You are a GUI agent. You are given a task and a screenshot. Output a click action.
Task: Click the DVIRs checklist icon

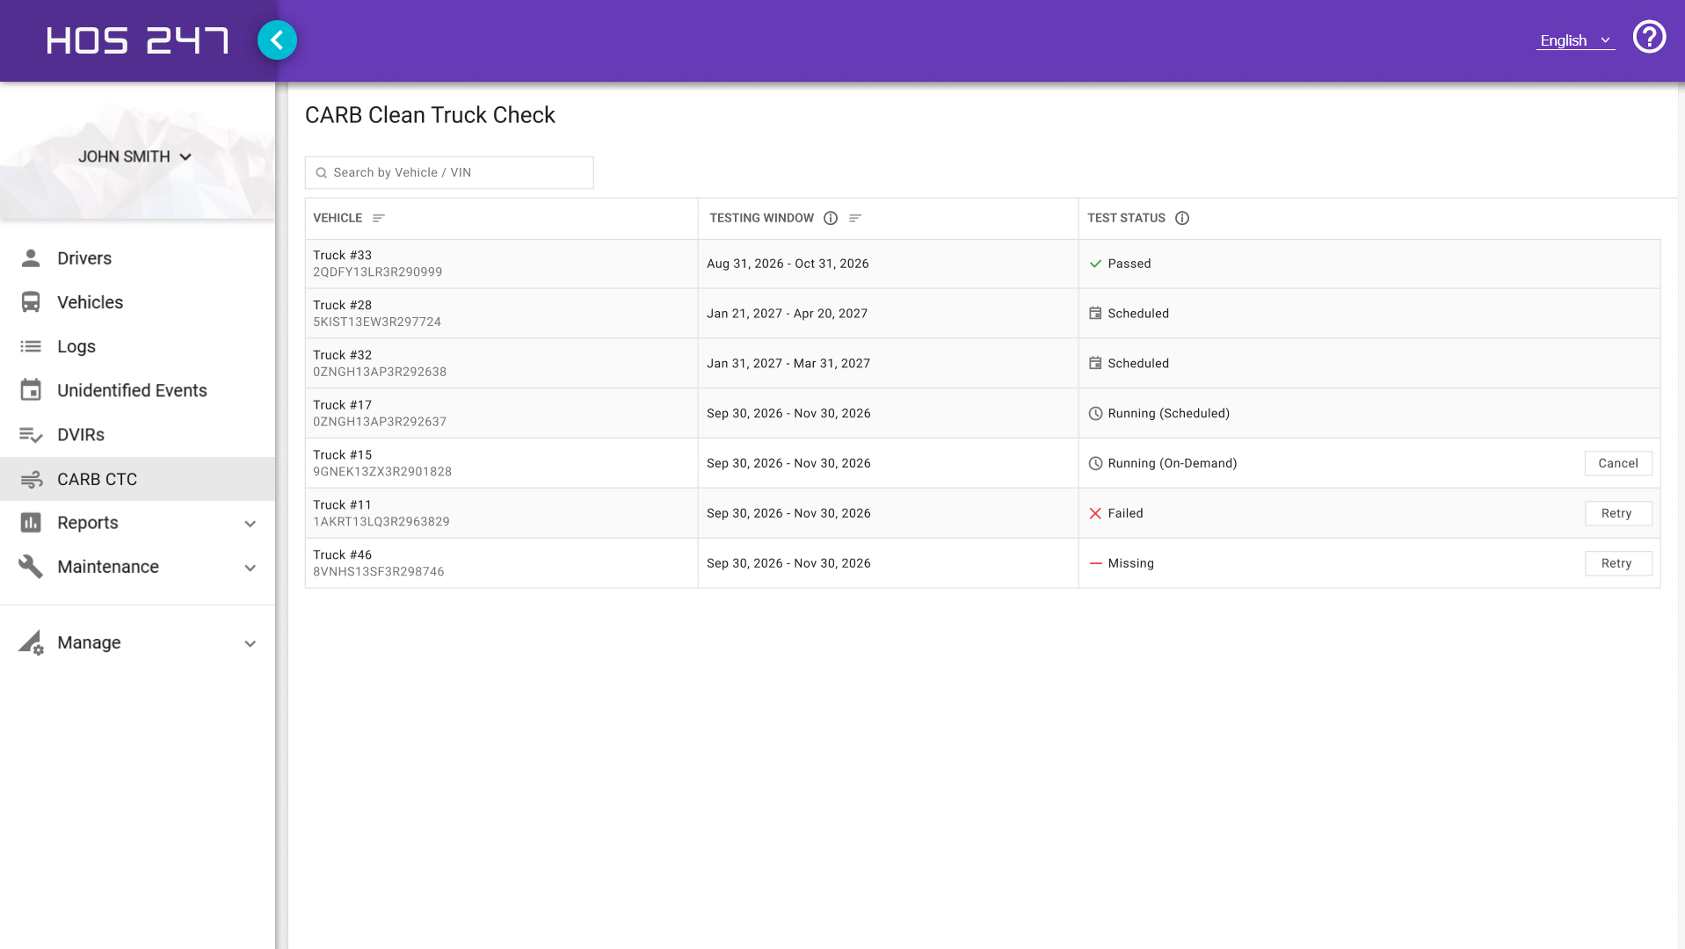31,435
